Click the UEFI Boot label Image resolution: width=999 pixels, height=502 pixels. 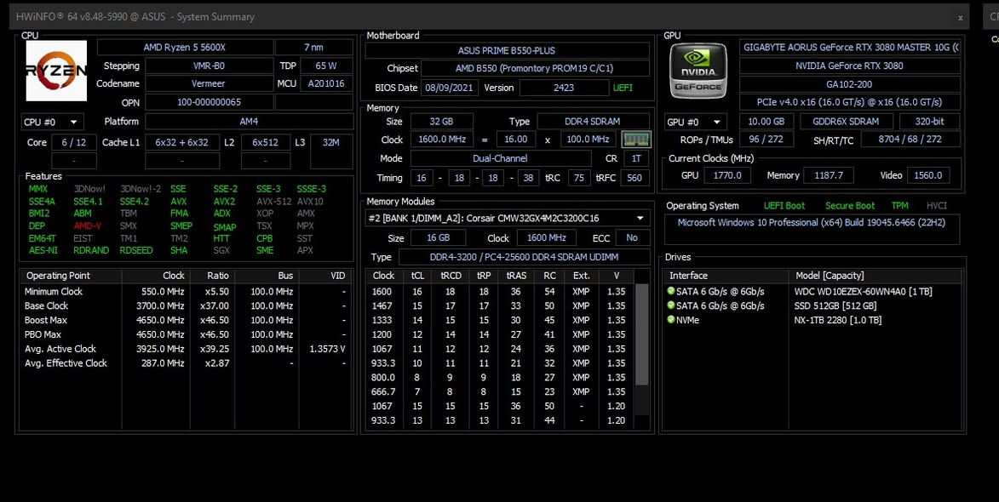click(784, 206)
